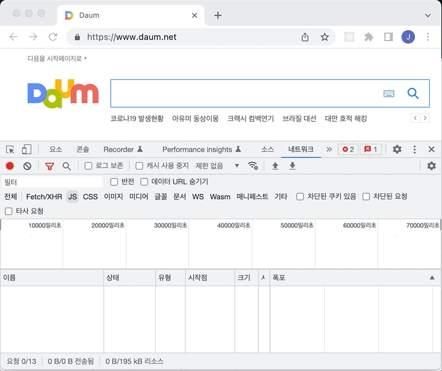Toggle device toolbar icon
442x371 pixels.
tap(26, 149)
